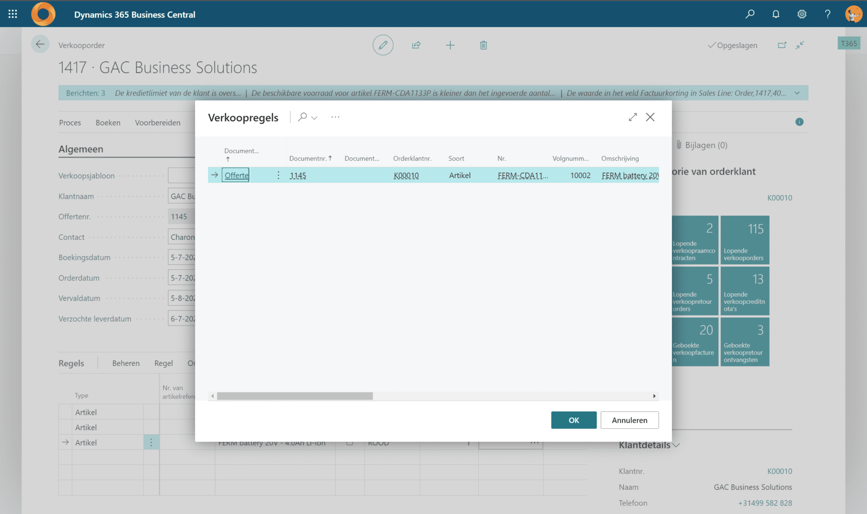
Task: Click OK in the Verkoopregels dialog
Action: tap(574, 420)
